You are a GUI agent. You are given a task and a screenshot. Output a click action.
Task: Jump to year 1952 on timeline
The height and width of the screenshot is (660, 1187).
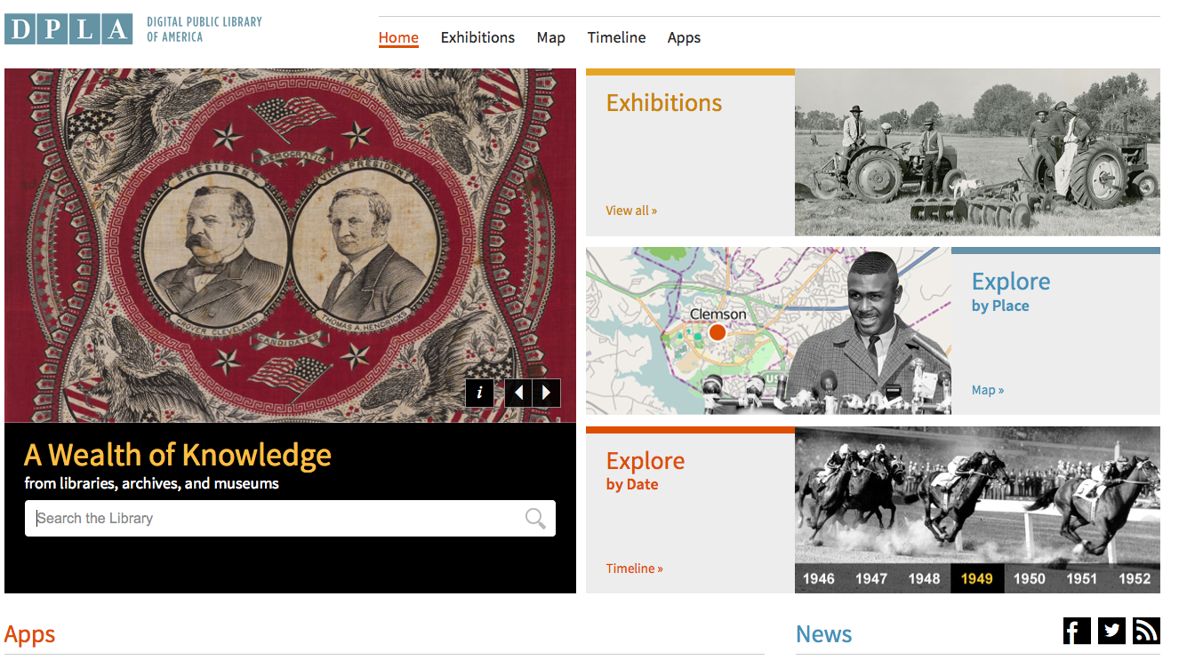[1134, 578]
